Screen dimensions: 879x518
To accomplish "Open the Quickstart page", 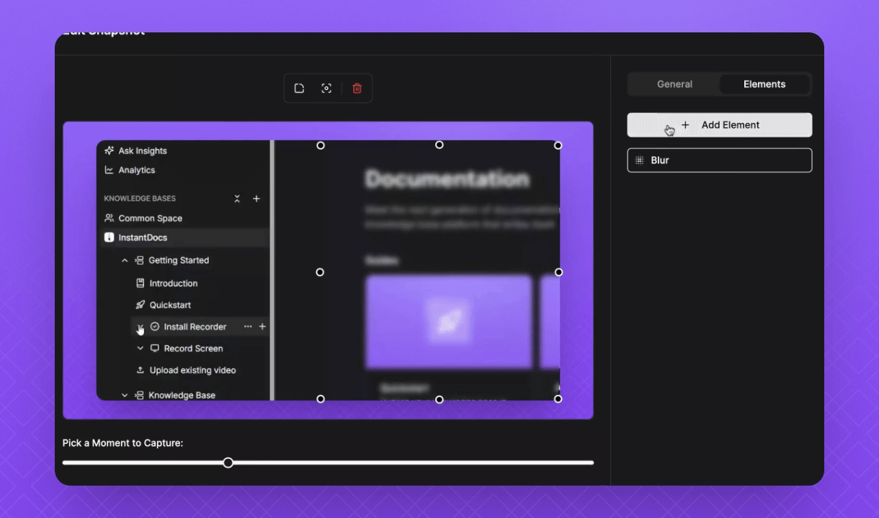I will [x=170, y=305].
